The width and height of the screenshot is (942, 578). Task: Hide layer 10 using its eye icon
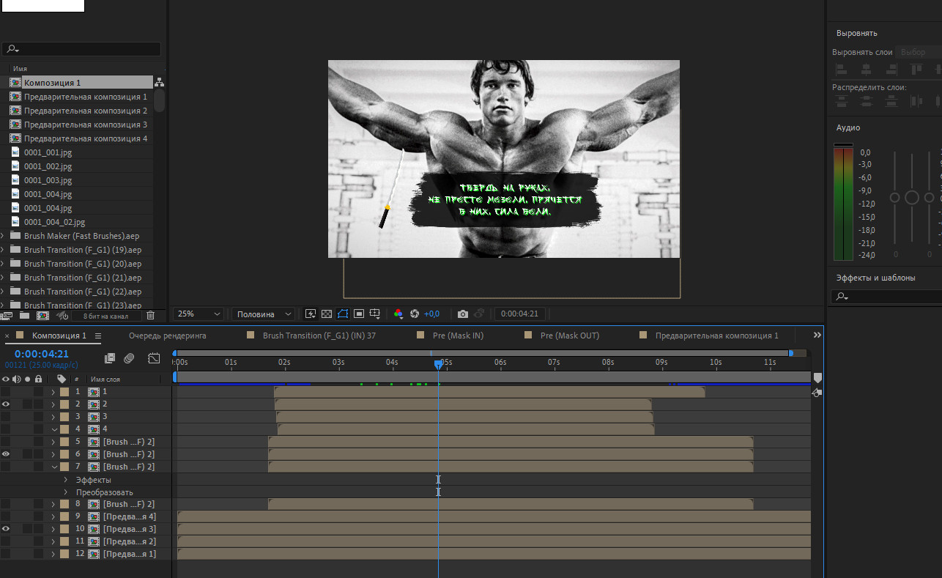[x=6, y=529]
